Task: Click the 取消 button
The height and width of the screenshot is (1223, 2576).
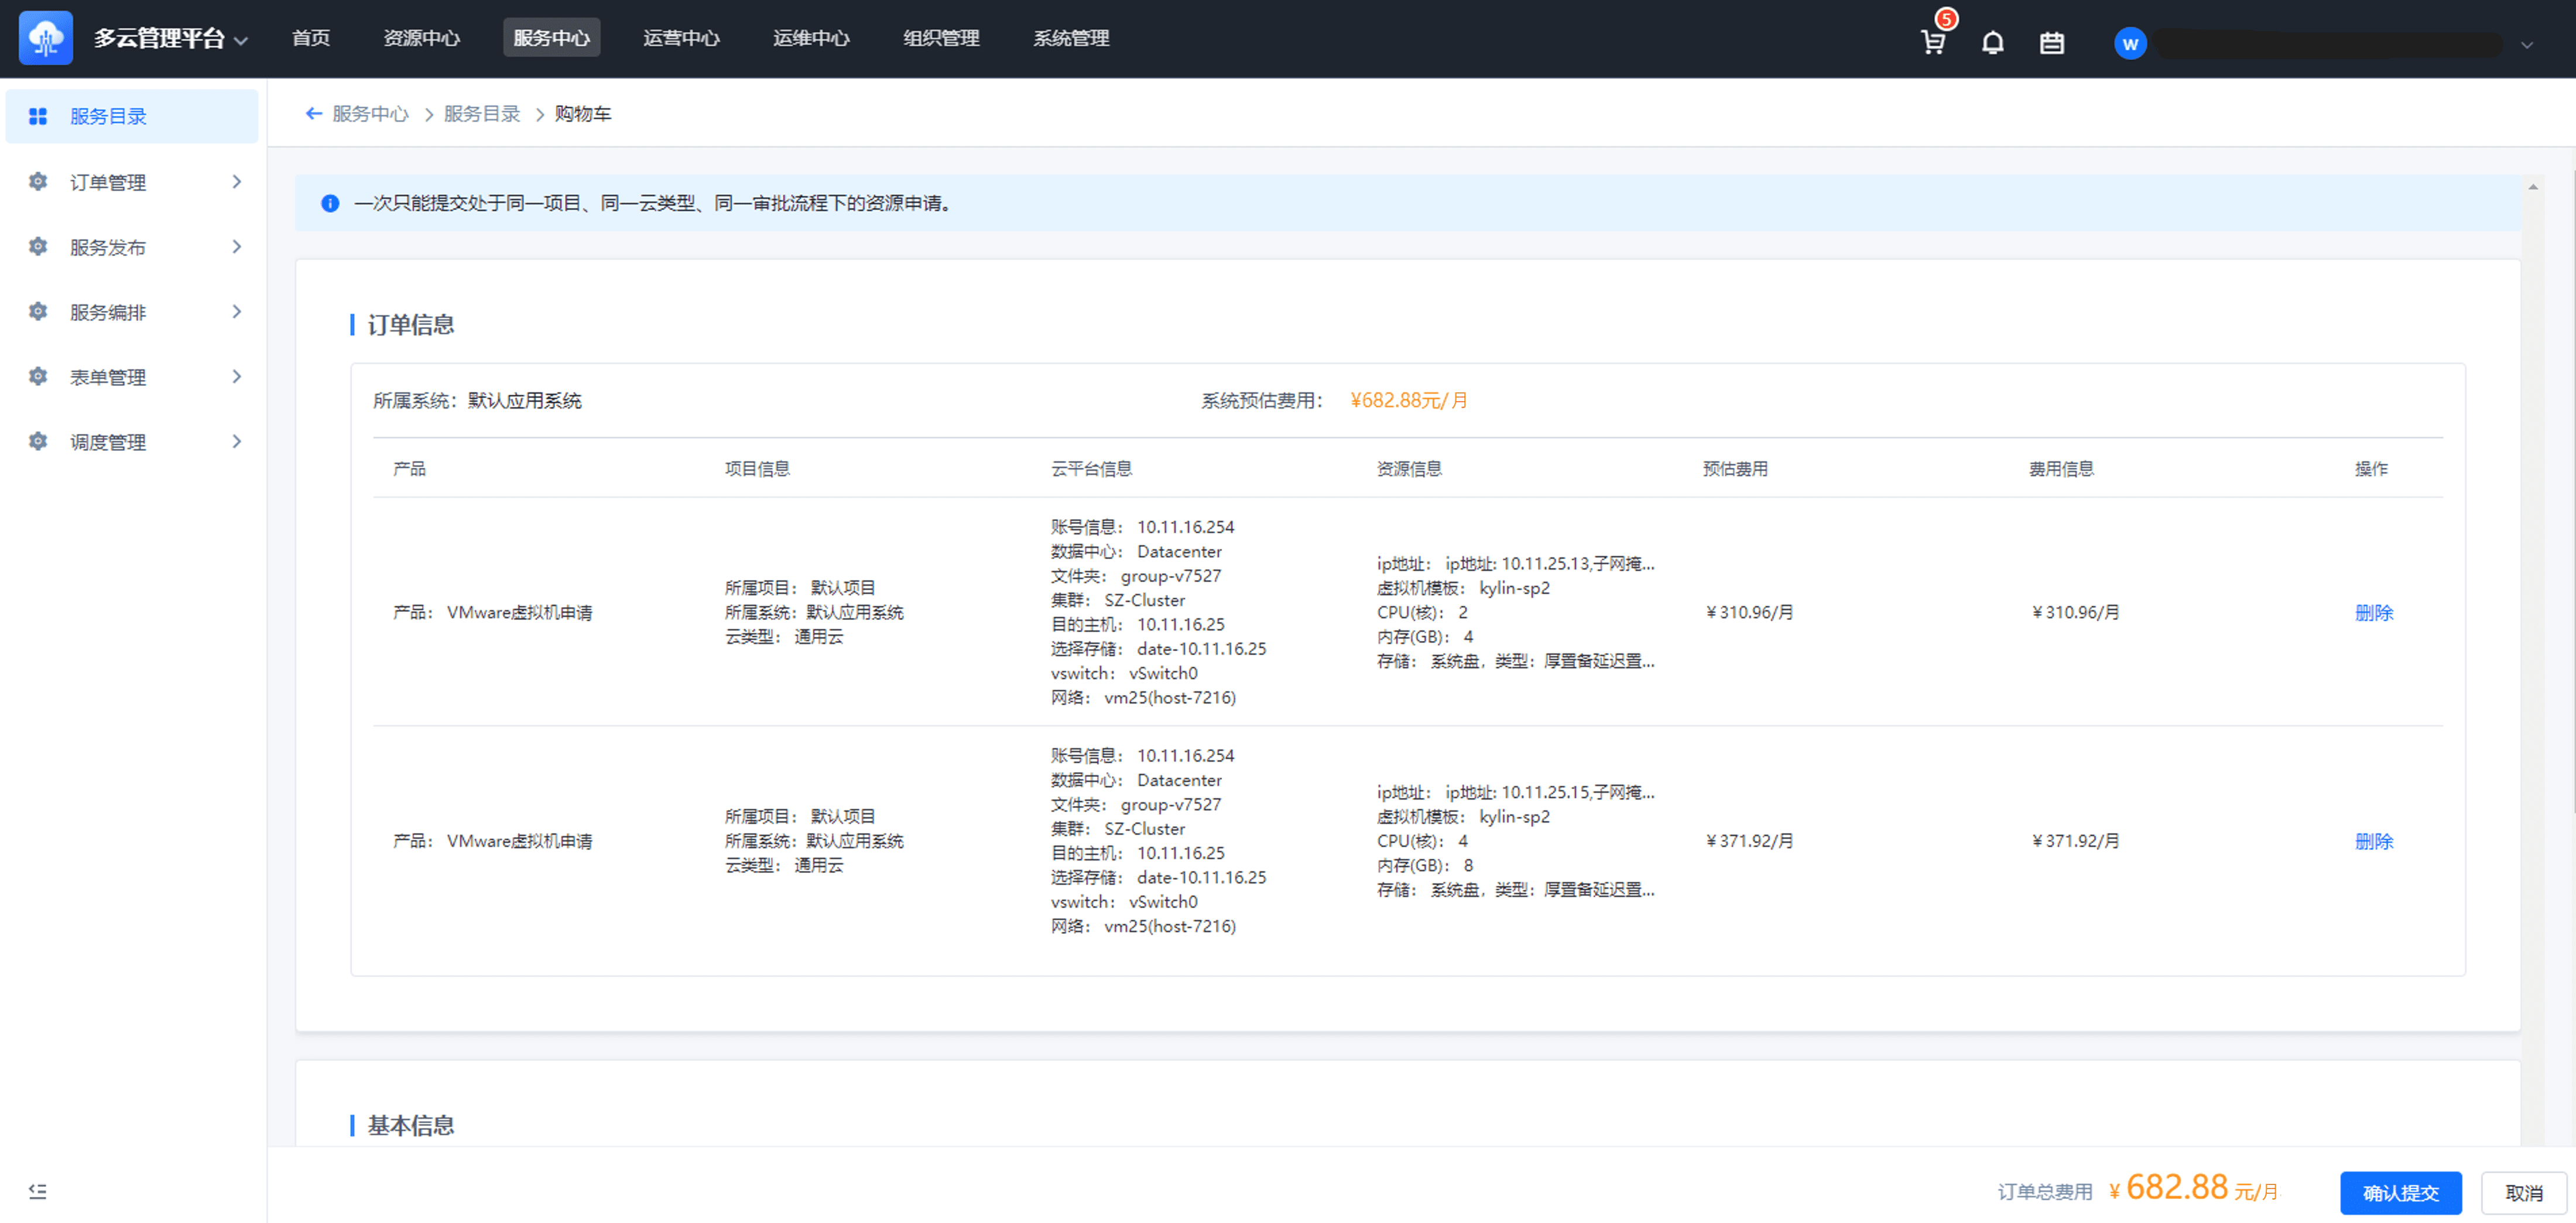Action: (x=2523, y=1192)
